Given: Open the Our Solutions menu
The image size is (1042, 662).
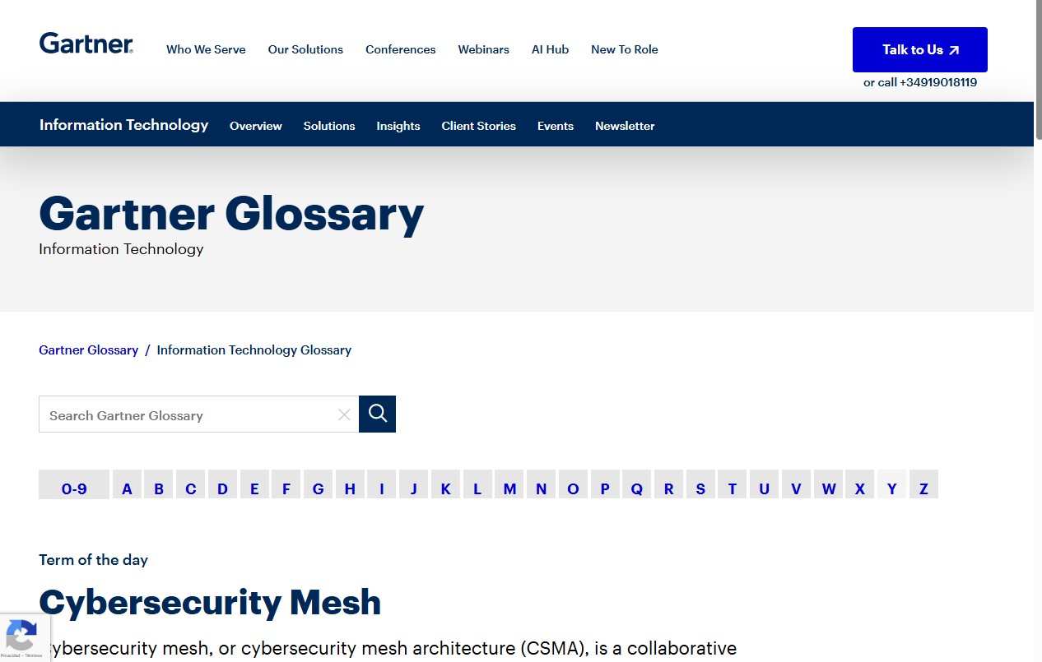Looking at the screenshot, I should coord(305,49).
